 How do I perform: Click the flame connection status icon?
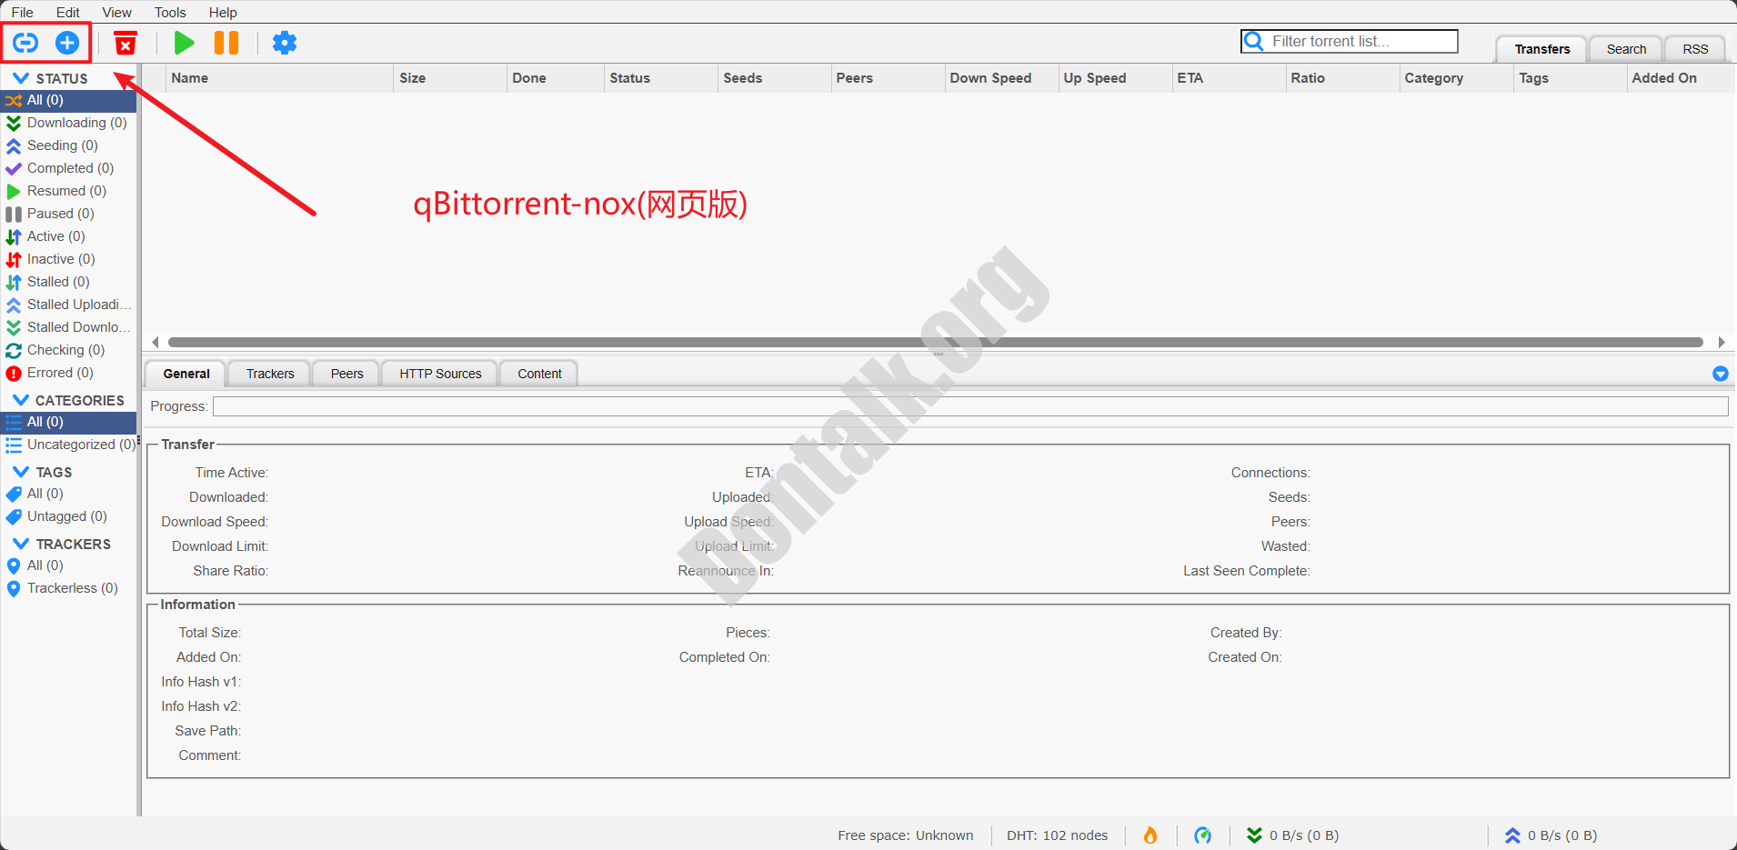(1150, 835)
